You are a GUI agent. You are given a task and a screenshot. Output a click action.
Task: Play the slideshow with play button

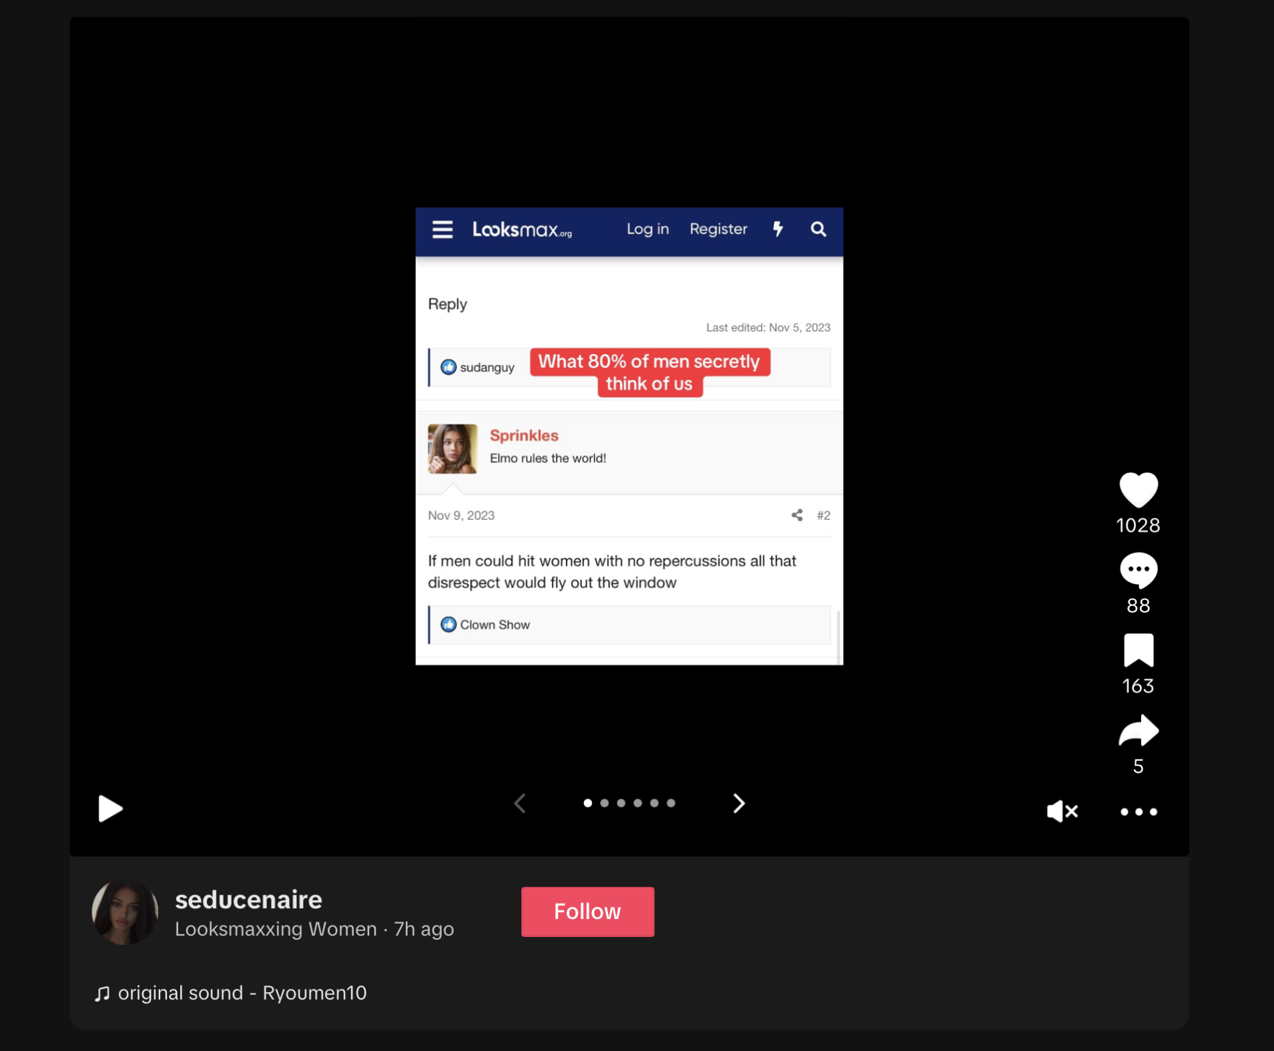(110, 808)
